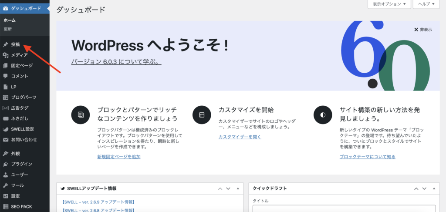Click the SEO PACK table icon
The height and width of the screenshot is (212, 446).
click(5, 207)
